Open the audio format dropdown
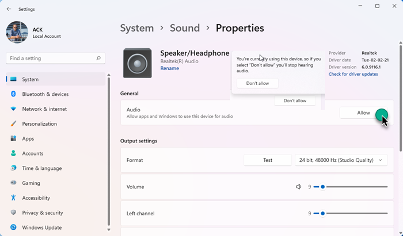403x236 pixels. click(342, 160)
